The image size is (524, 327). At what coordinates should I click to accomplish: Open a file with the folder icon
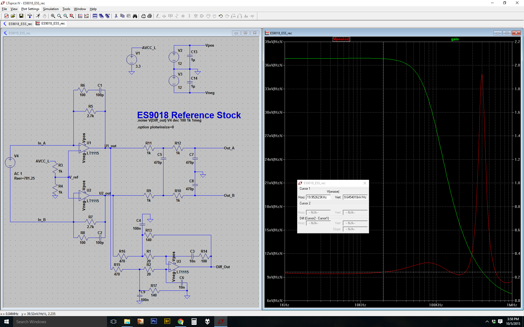click(x=13, y=16)
